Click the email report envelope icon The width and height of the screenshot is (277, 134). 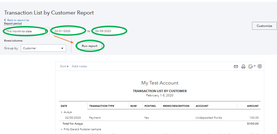tap(236, 67)
